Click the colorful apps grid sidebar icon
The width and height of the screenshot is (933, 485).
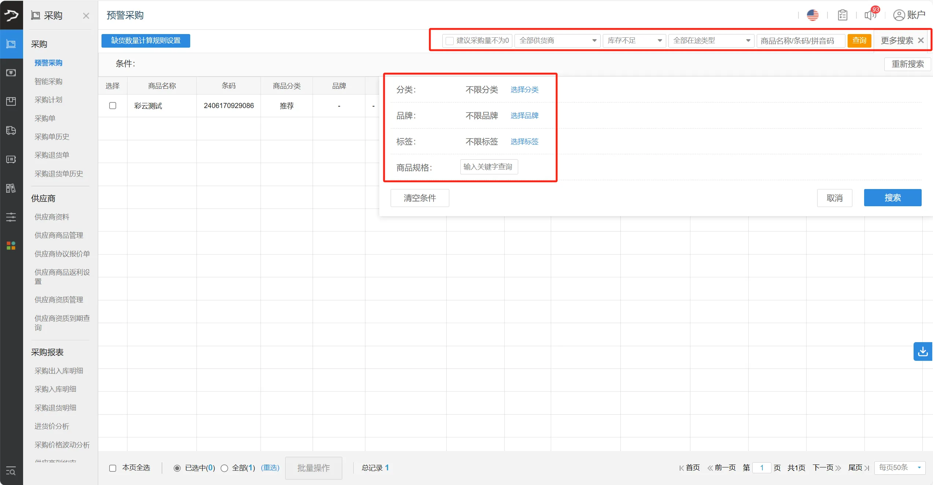click(11, 246)
